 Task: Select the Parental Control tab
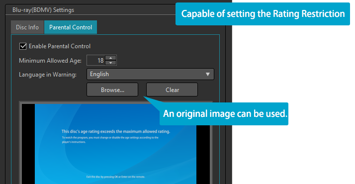(x=71, y=27)
